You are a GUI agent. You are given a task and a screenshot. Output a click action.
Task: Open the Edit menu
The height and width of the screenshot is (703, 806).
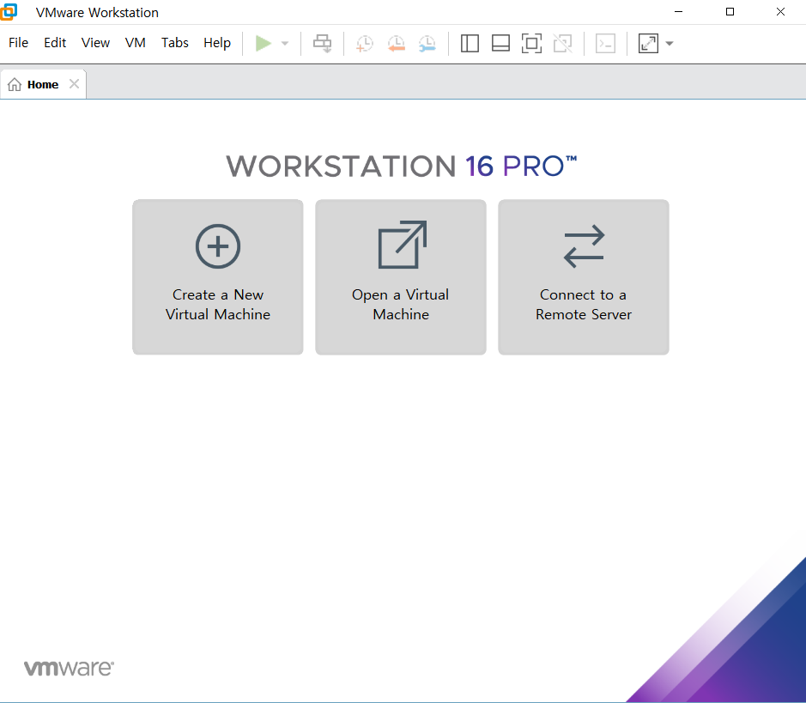tap(55, 43)
